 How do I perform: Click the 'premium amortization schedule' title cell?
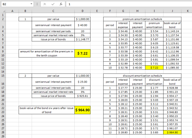pyautogui.click(x=142, y=19)
